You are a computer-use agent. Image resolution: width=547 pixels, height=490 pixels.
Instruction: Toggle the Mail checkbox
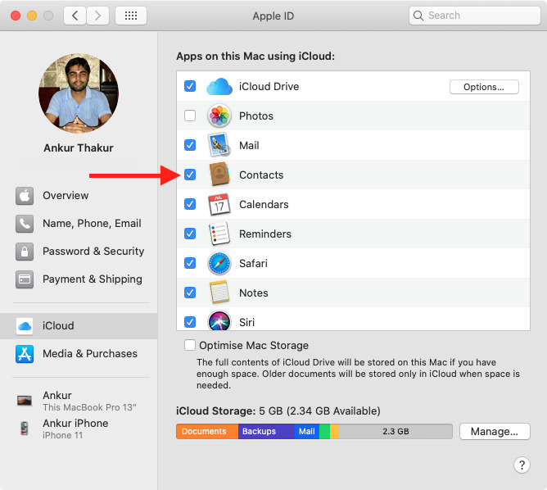coord(190,145)
